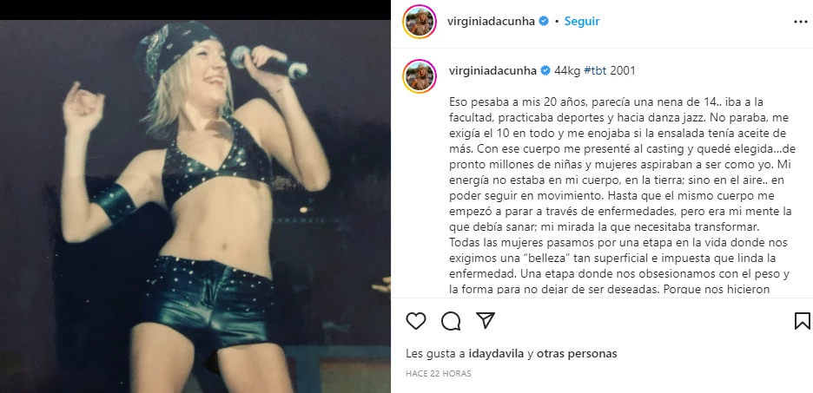Share post with paper plane icon
The width and height of the screenshot is (813, 393).
(486, 321)
